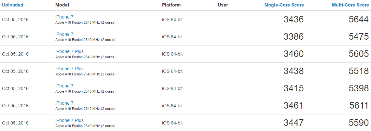
Task: Open iPhone 7 result with 3461 single-core
Action: (x=64, y=103)
